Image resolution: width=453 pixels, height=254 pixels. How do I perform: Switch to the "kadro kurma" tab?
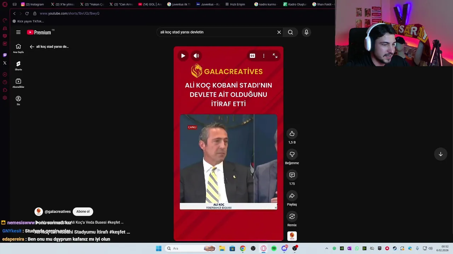click(x=265, y=4)
